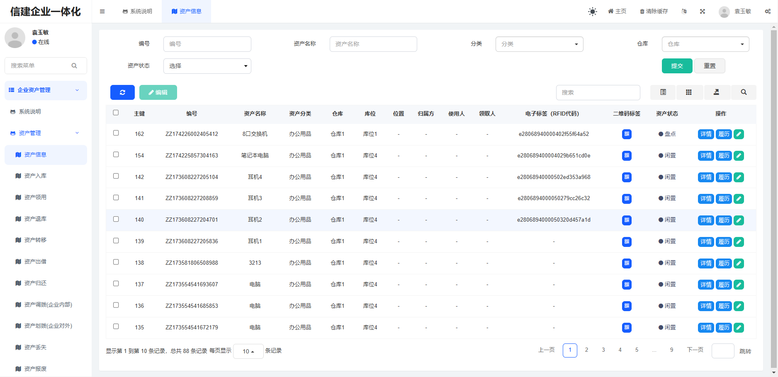
Task: Click the 重置 button
Action: [710, 66]
